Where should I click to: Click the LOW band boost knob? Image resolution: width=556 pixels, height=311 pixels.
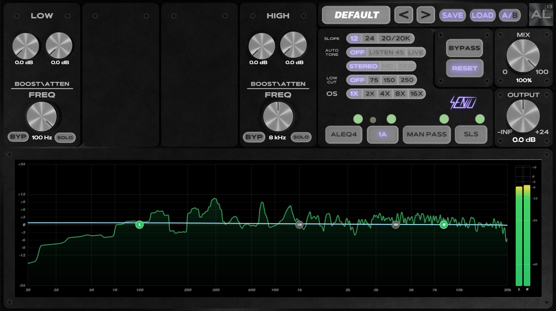(26, 46)
